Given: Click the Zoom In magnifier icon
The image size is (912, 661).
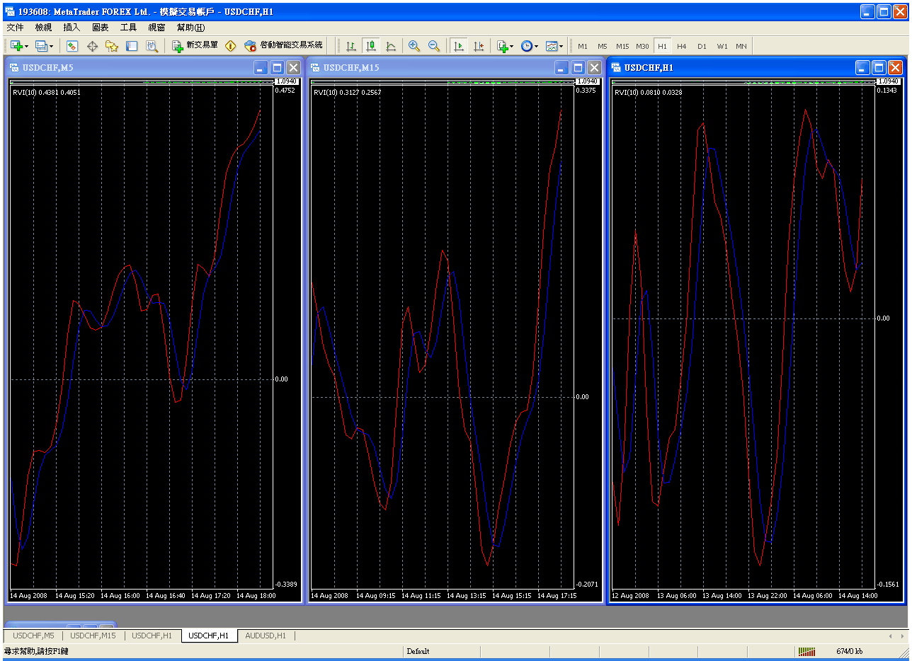Looking at the screenshot, I should click(414, 46).
